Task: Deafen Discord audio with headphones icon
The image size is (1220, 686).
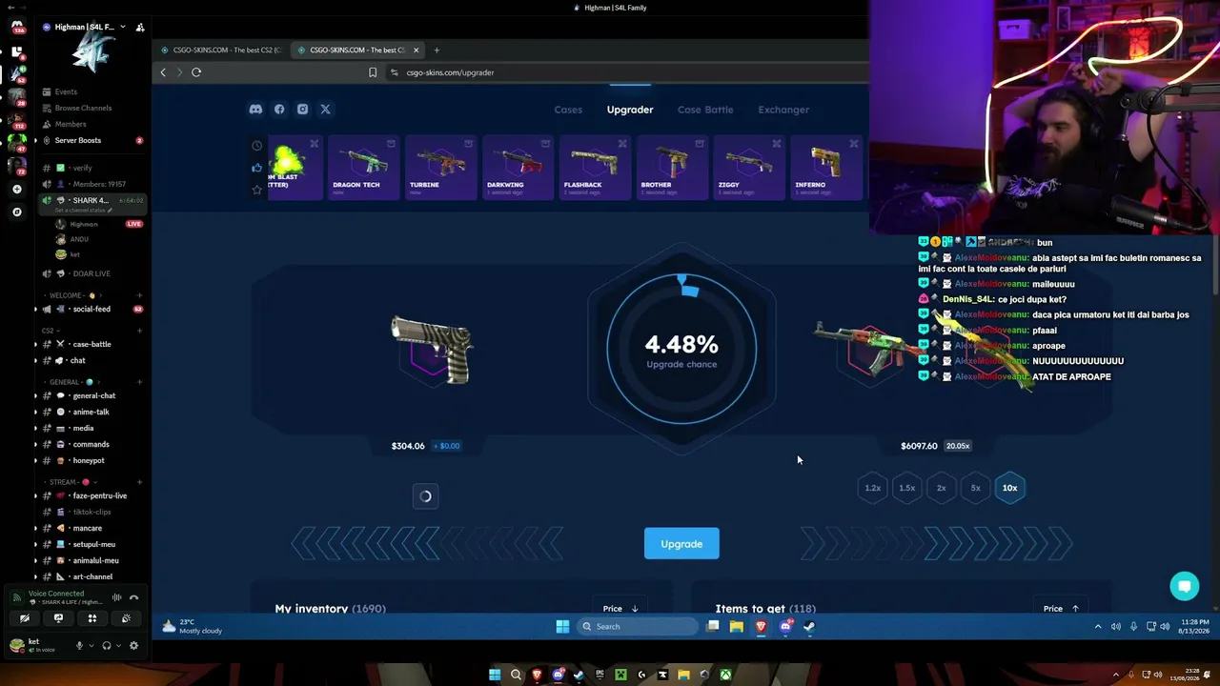Action: click(x=106, y=645)
